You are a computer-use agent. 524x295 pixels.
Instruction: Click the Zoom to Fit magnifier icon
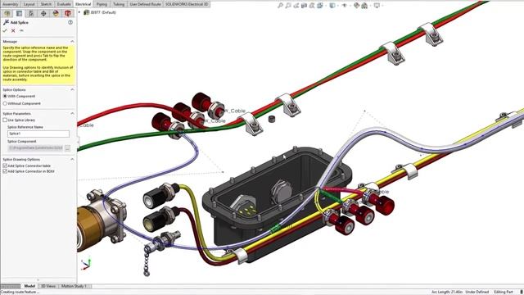coord(280,6)
